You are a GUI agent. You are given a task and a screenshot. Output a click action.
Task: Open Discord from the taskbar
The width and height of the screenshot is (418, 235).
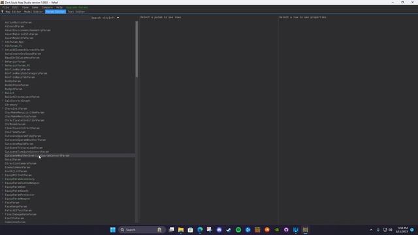[x=219, y=230]
